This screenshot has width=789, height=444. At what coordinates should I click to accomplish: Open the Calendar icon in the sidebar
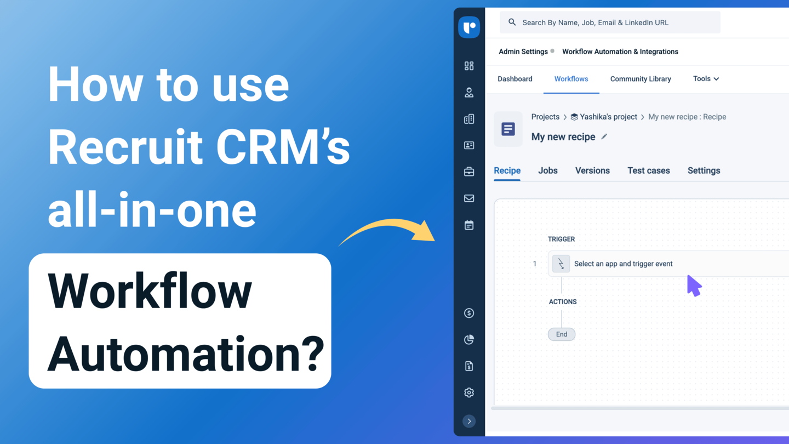[469, 224]
